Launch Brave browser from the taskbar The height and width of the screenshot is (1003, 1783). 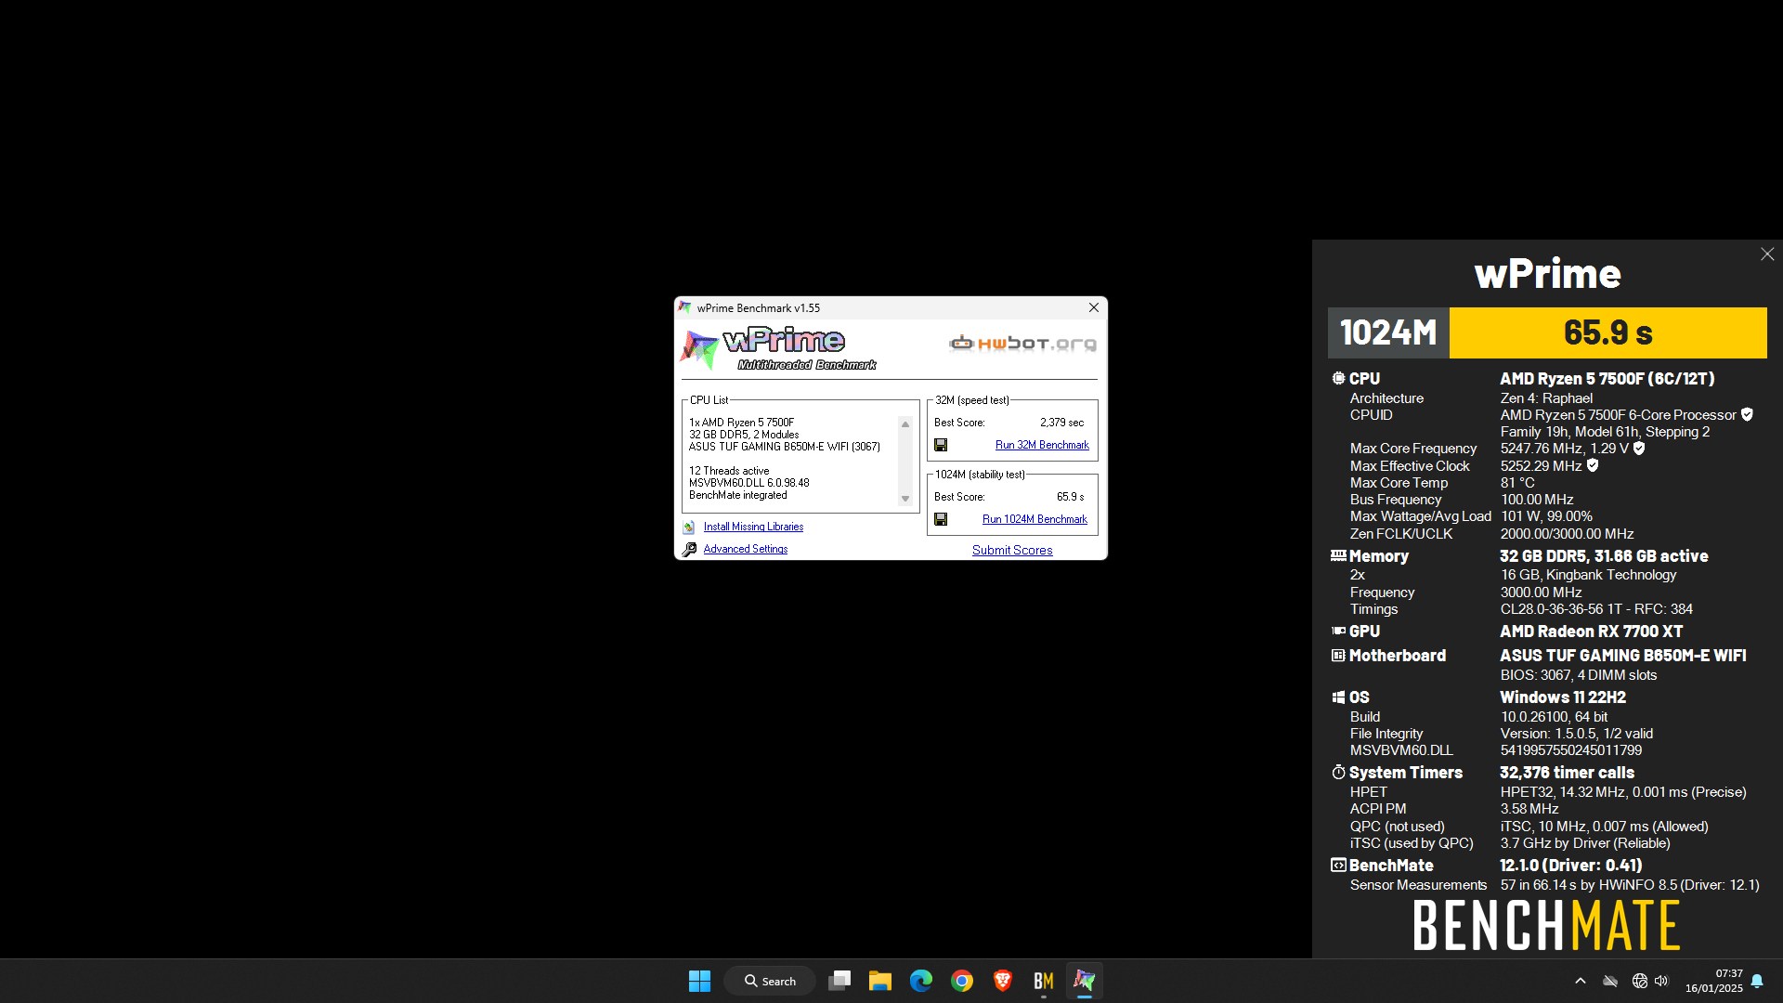[1003, 982]
